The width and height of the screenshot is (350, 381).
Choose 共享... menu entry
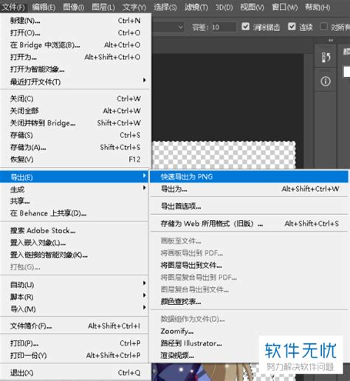tap(75, 201)
